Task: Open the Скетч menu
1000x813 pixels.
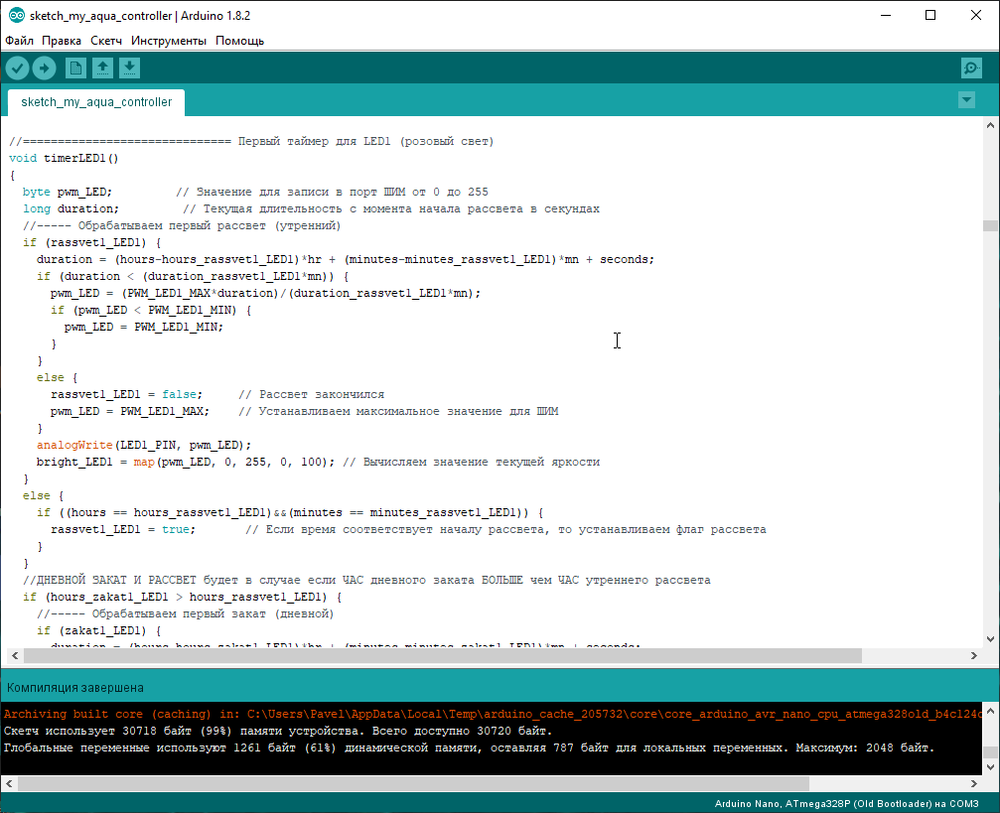Action: coord(106,41)
